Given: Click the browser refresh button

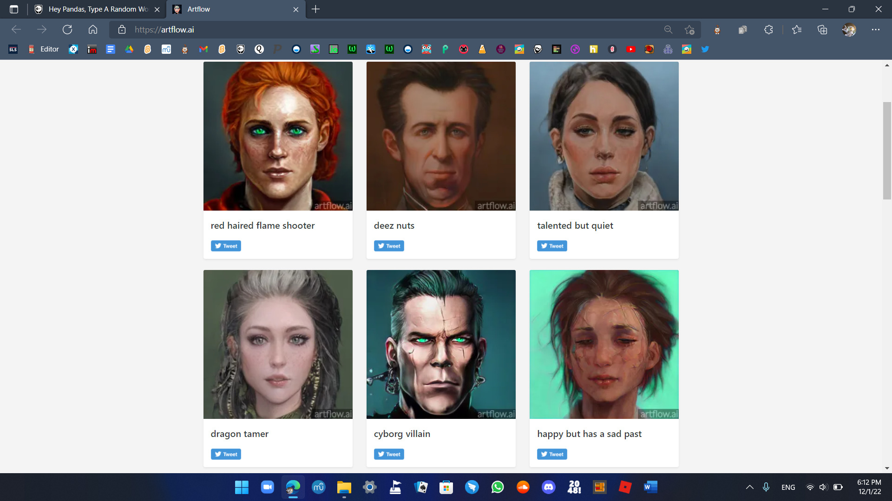Looking at the screenshot, I should tap(67, 30).
